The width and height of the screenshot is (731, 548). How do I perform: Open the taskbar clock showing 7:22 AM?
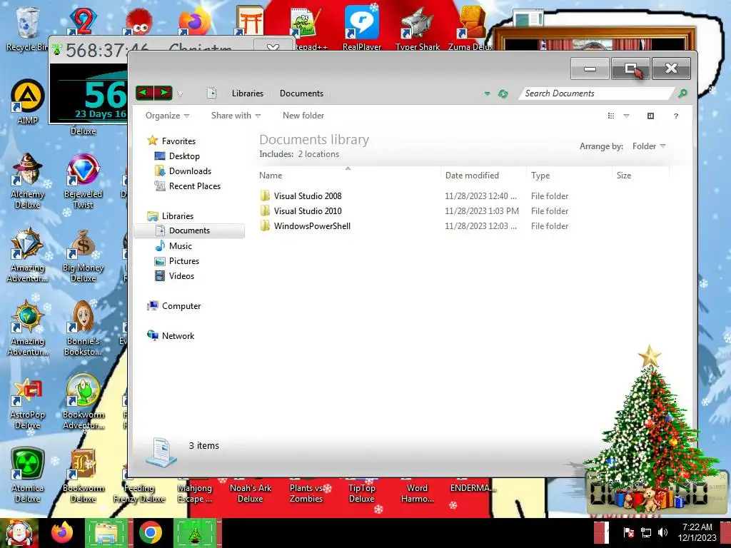(x=697, y=532)
